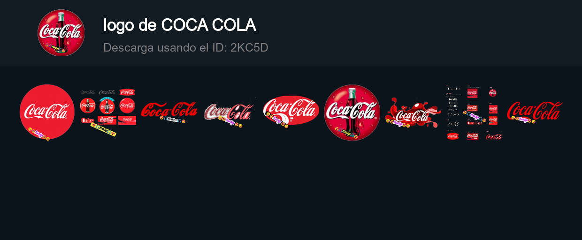The image size is (582, 240).
Task: Open the brand guideline sheet sticker
Action: (x=474, y=112)
